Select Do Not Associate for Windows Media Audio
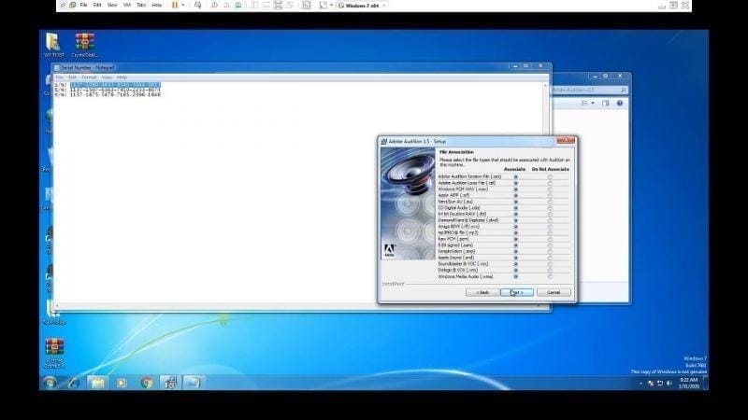The height and width of the screenshot is (420, 748). 550,276
